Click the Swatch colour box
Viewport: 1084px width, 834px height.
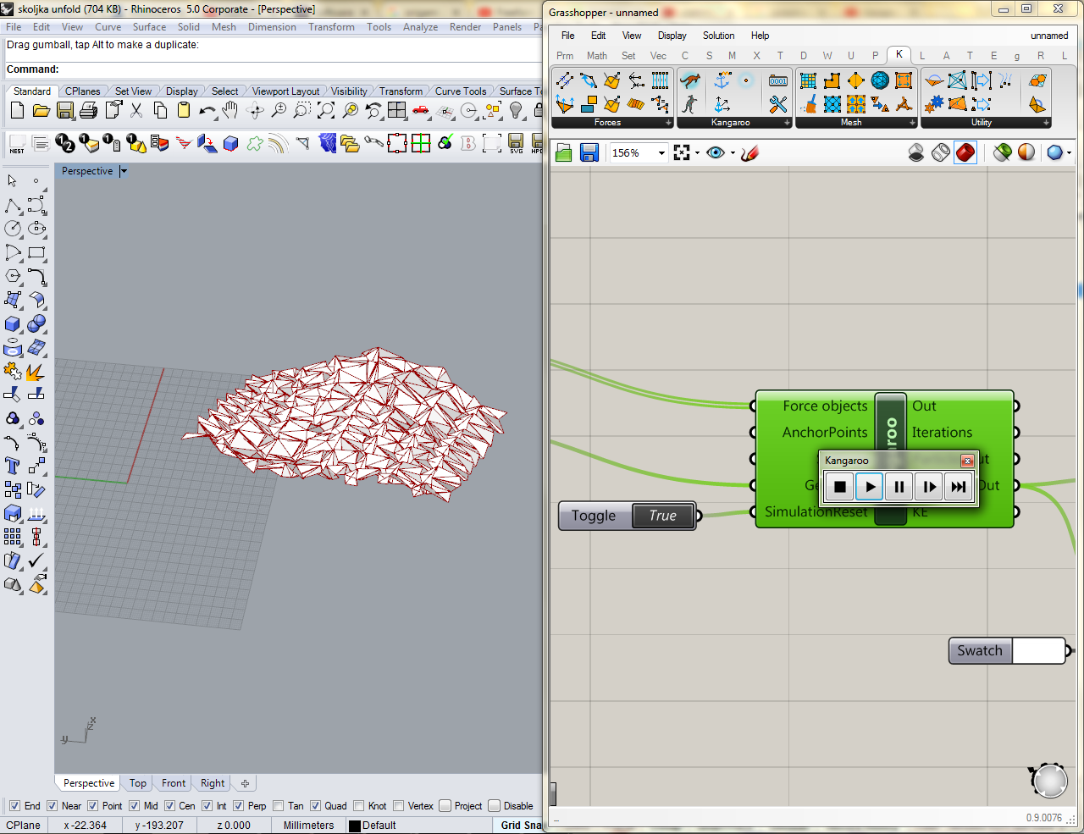point(1038,651)
